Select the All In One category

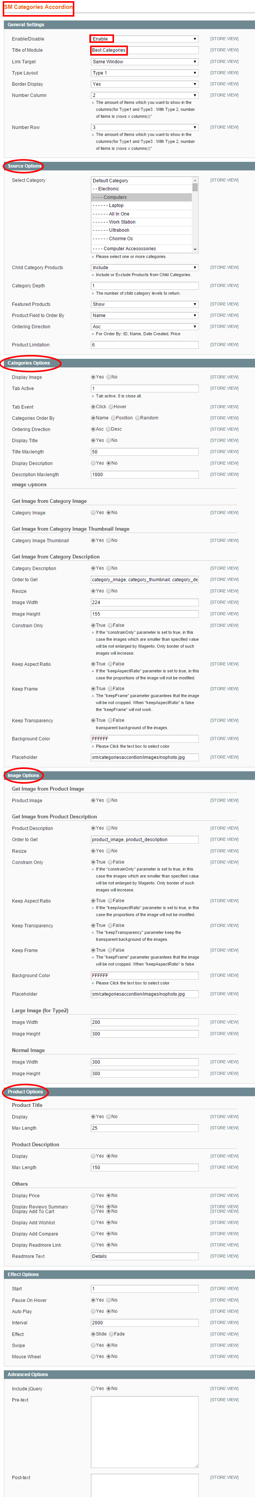(x=141, y=214)
